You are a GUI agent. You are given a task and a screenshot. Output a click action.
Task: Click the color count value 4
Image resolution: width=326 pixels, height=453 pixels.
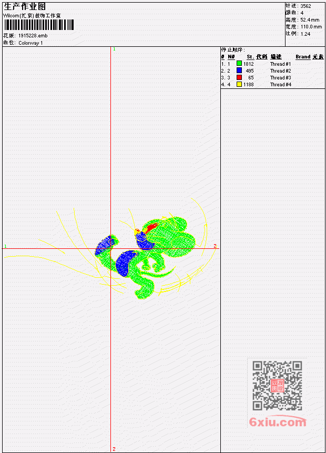click(302, 13)
